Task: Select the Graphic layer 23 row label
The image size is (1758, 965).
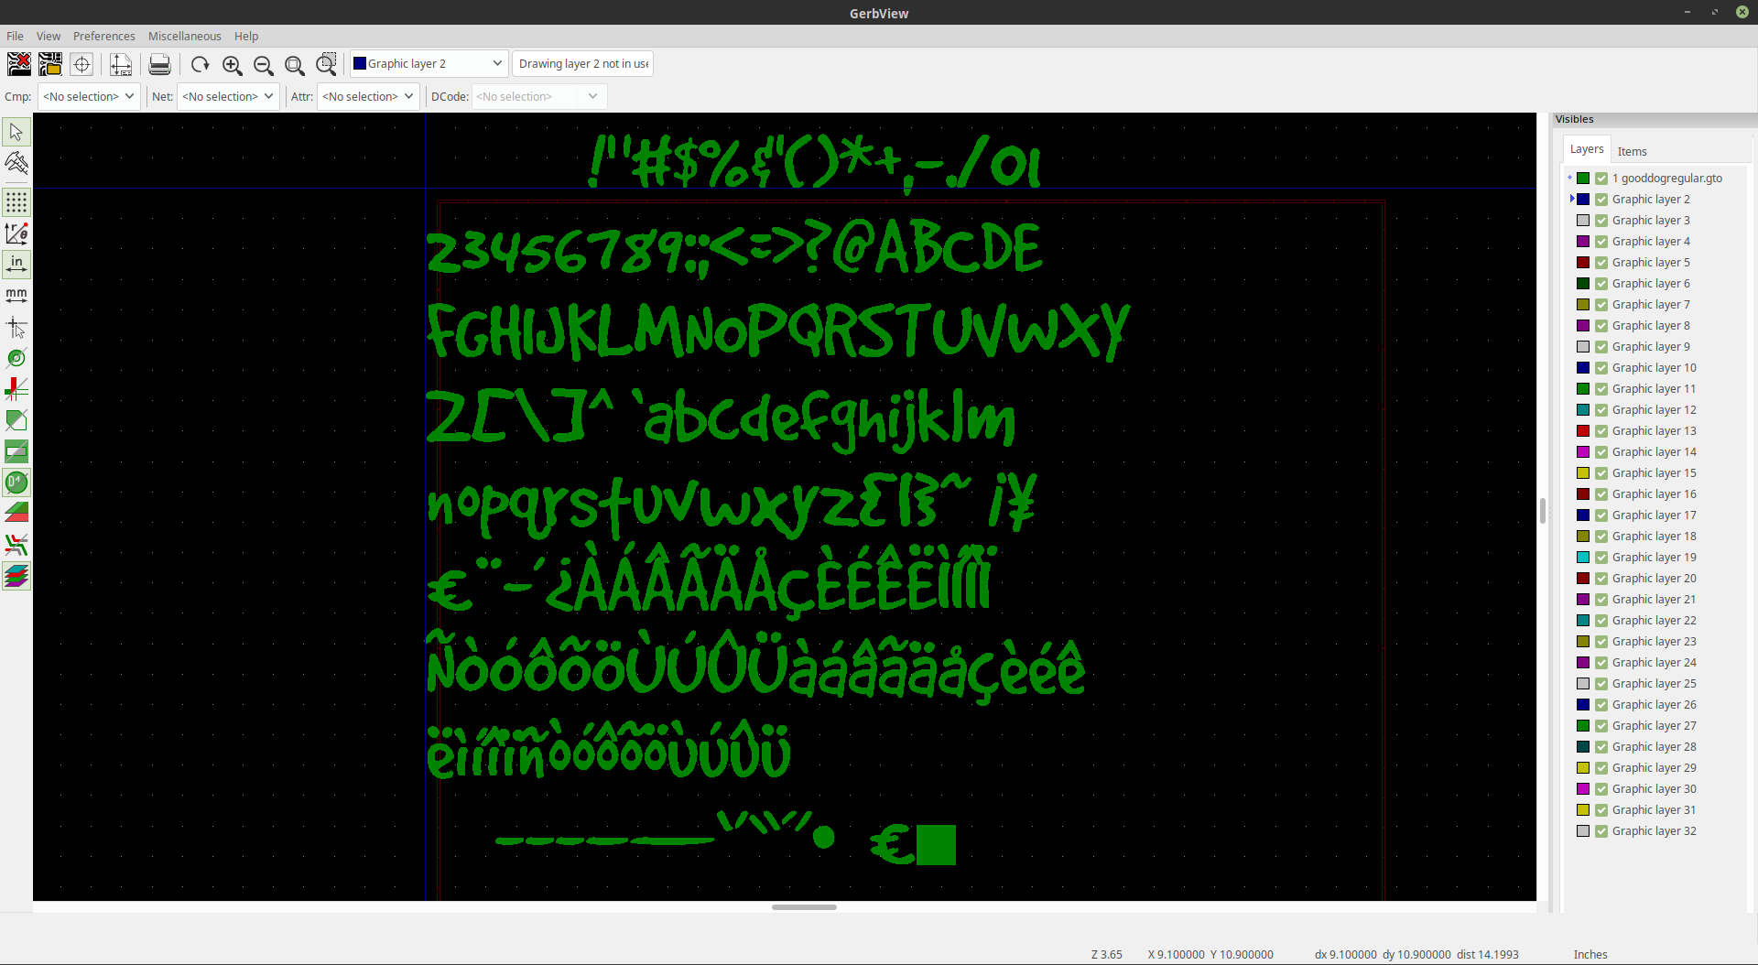Action: tap(1654, 642)
